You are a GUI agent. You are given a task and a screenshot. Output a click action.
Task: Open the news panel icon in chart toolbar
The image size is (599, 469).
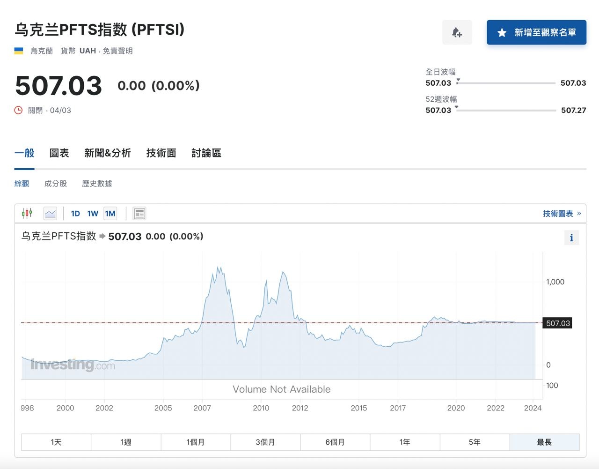click(139, 214)
